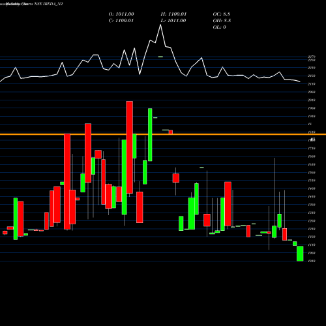The image size is (326, 326).
Task: Click the highest peak of the white line
Action: [160, 25]
